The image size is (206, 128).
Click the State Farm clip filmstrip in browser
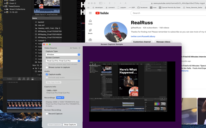(x=47, y=7)
